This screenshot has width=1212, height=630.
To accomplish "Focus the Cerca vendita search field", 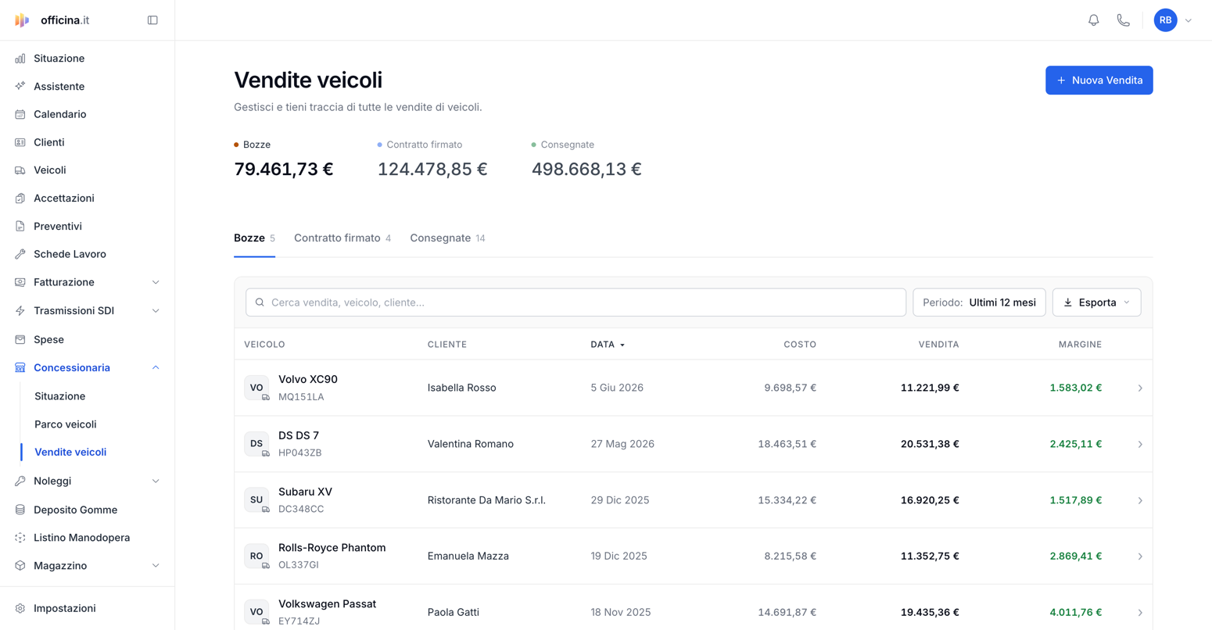I will tap(576, 302).
